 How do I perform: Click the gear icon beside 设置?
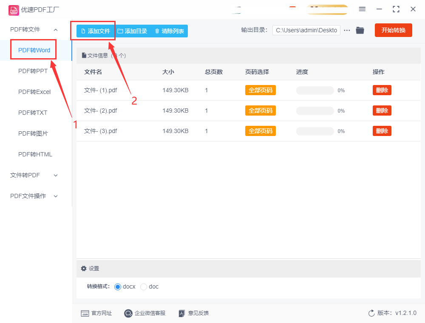(x=84, y=269)
